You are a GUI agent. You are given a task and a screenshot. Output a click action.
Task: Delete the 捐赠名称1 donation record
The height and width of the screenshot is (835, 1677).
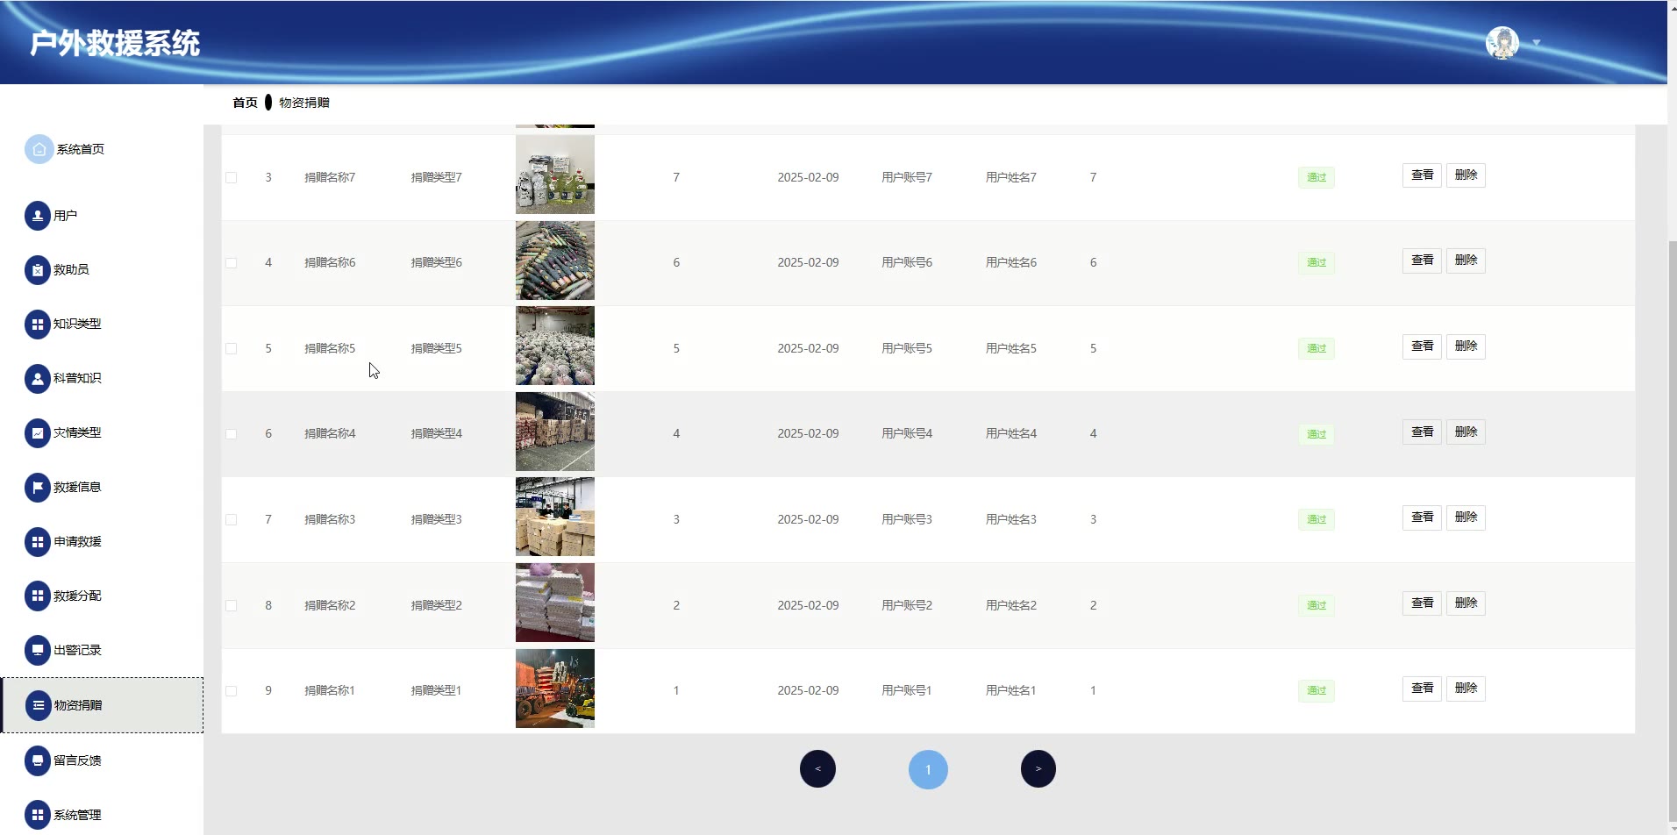coord(1466,689)
